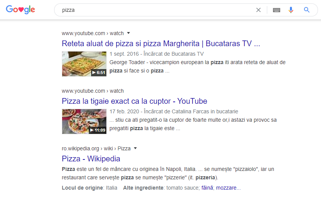
Task: Click the second result's www.youtube.com › watch URL
Action: 93,91
